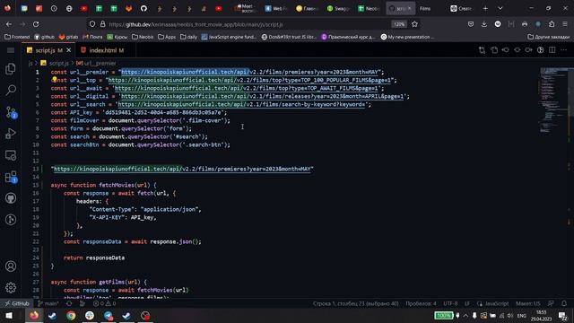Open the gitlab bookmark
This screenshot has height=323, width=574.
coord(68,37)
